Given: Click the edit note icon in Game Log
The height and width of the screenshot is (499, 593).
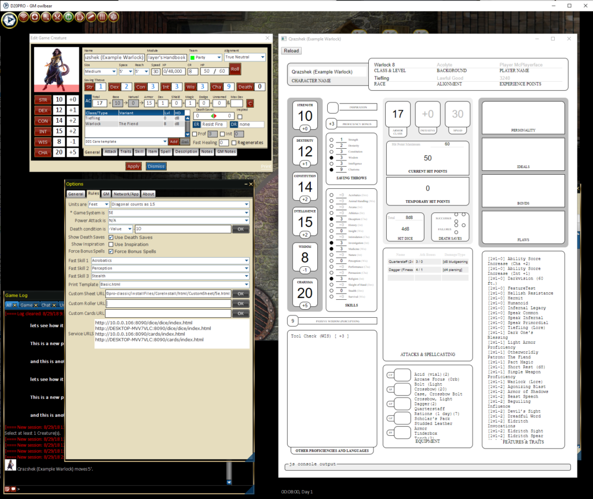Looking at the screenshot, I should [7, 489].
